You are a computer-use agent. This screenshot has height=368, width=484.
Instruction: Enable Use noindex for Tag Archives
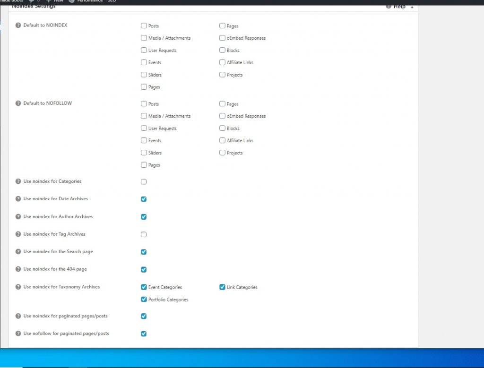click(x=144, y=234)
